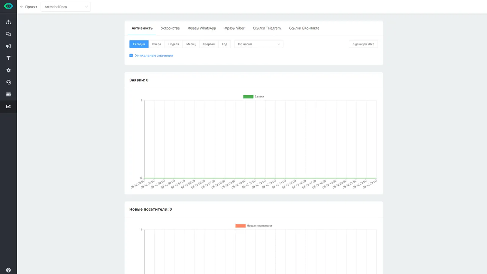Screen dimensions: 487x274
Task: Open the megaphone campaigns sidebar icon
Action: [8, 46]
